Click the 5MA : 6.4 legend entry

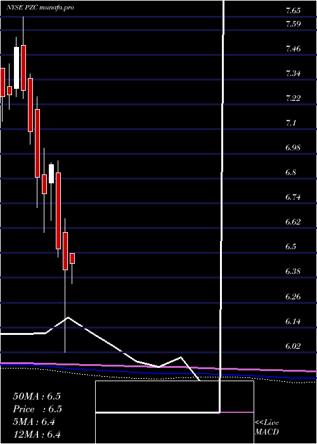34,422
